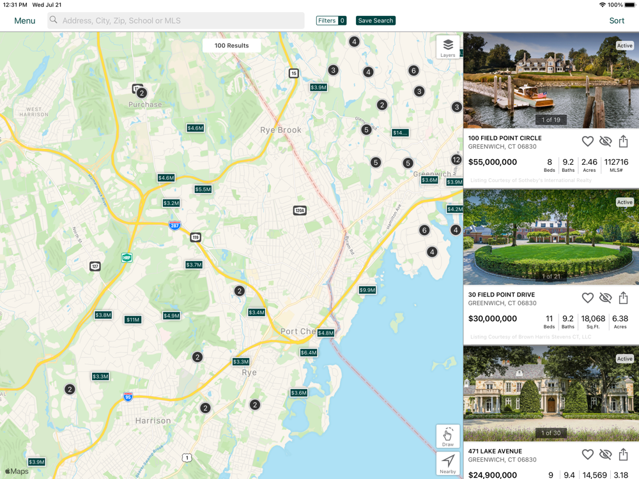Favorite 30 Field Point Drive with heart

pyautogui.click(x=587, y=298)
